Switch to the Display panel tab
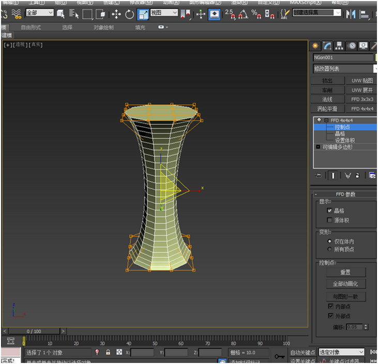Image resolution: width=378 pixels, height=364 pixels. [x=364, y=46]
